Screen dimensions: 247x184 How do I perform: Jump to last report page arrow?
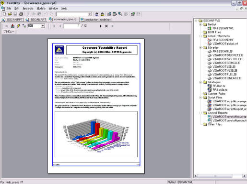pyautogui.click(x=106, y=26)
